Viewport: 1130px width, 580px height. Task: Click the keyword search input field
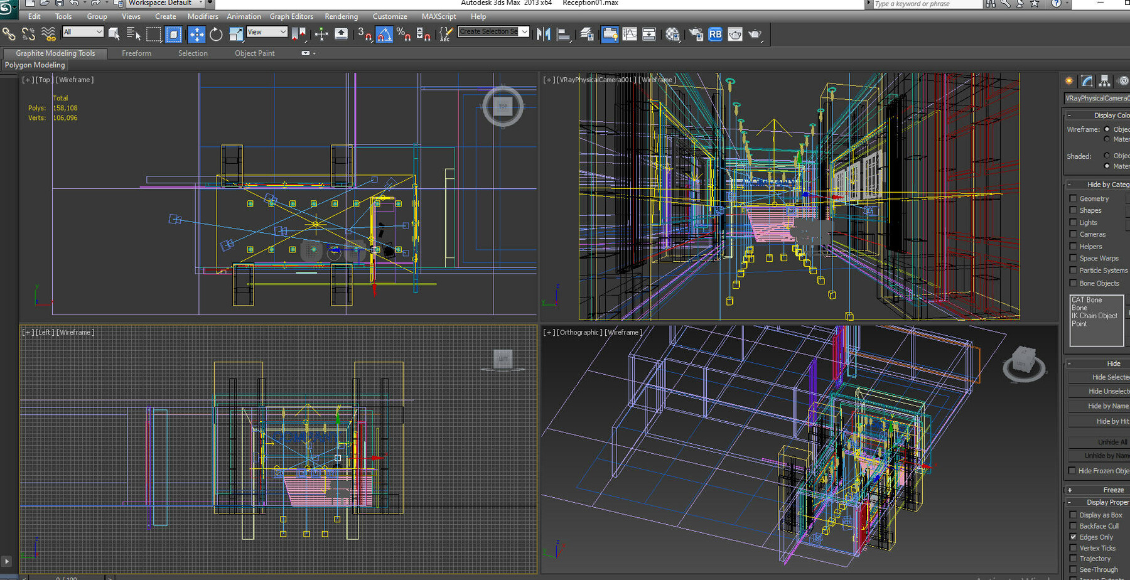(x=927, y=4)
